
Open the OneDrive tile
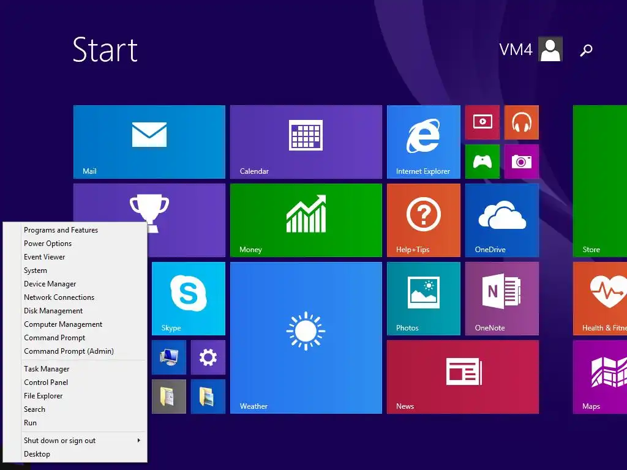(502, 220)
